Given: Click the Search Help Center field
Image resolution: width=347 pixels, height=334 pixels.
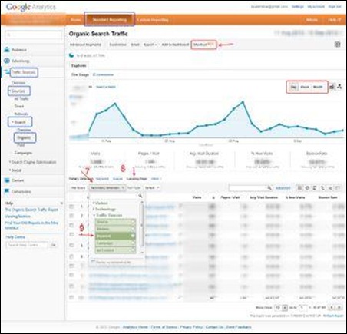Looking at the screenshot, I should (27, 245).
